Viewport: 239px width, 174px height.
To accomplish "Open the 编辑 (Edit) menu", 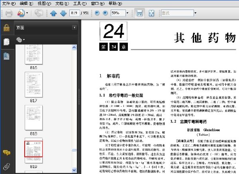I will 26,3.
